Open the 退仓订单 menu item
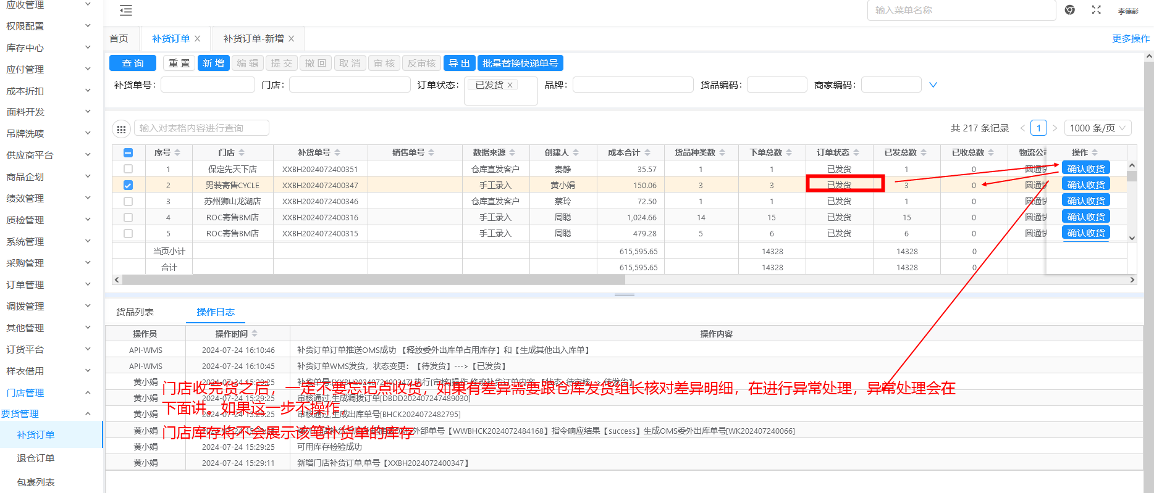The width and height of the screenshot is (1154, 493). 36,458
